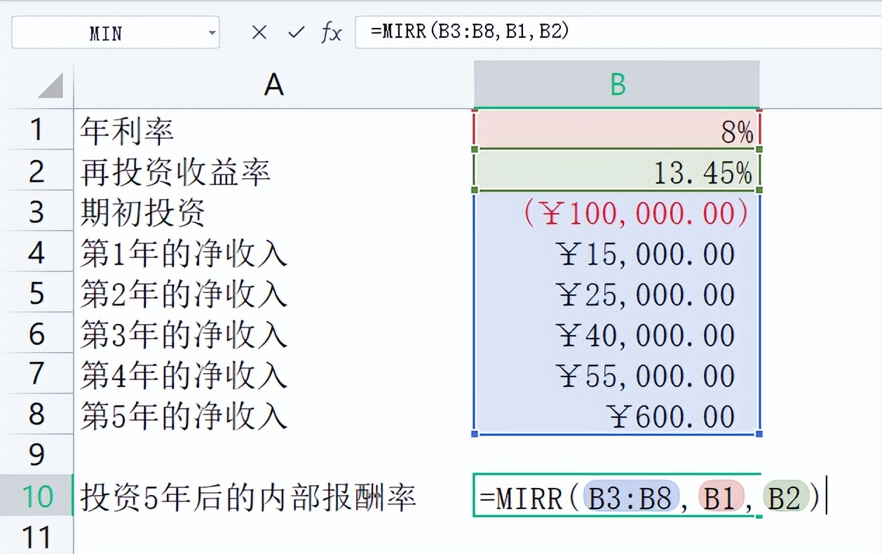This screenshot has height=554, width=882.
Task: Select the empty cell B9
Action: tap(616, 456)
